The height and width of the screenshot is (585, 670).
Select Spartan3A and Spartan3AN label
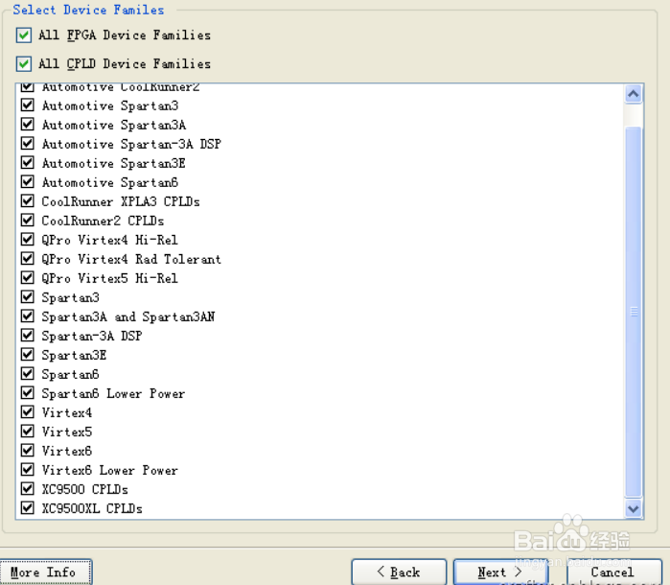click(x=127, y=316)
